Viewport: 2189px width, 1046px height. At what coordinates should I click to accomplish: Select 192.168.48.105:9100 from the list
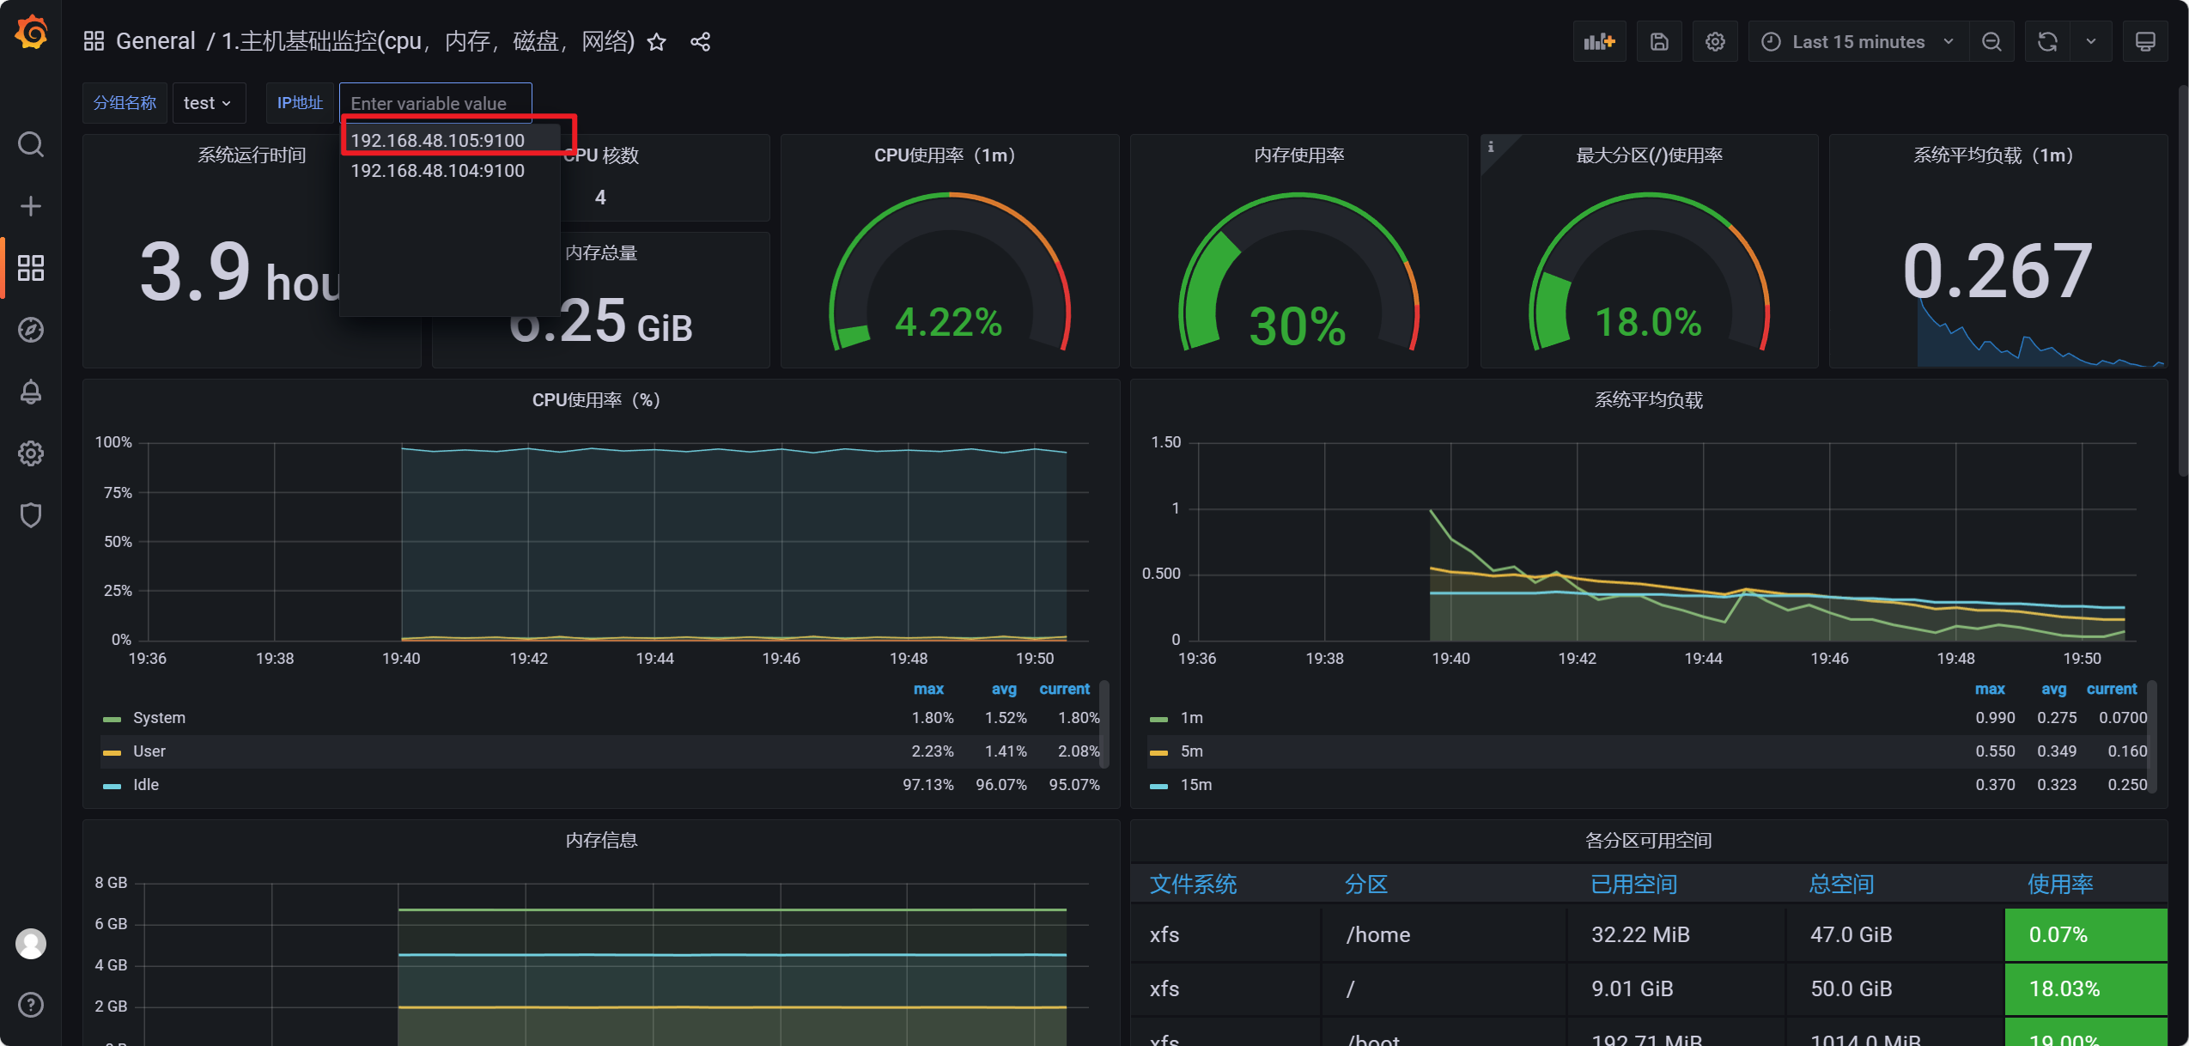click(x=437, y=140)
